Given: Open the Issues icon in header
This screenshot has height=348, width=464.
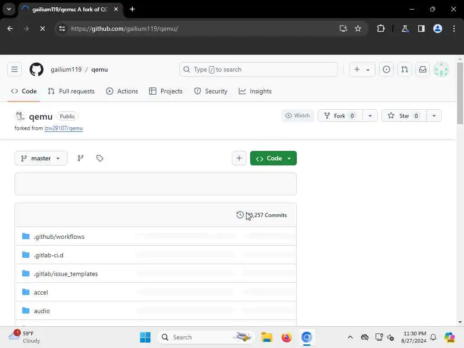Looking at the screenshot, I should pyautogui.click(x=386, y=69).
